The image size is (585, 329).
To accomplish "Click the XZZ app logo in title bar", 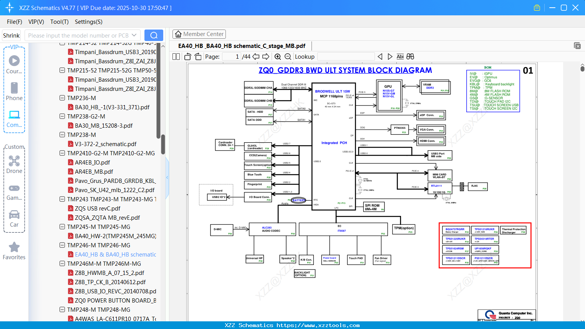I will tap(10, 8).
